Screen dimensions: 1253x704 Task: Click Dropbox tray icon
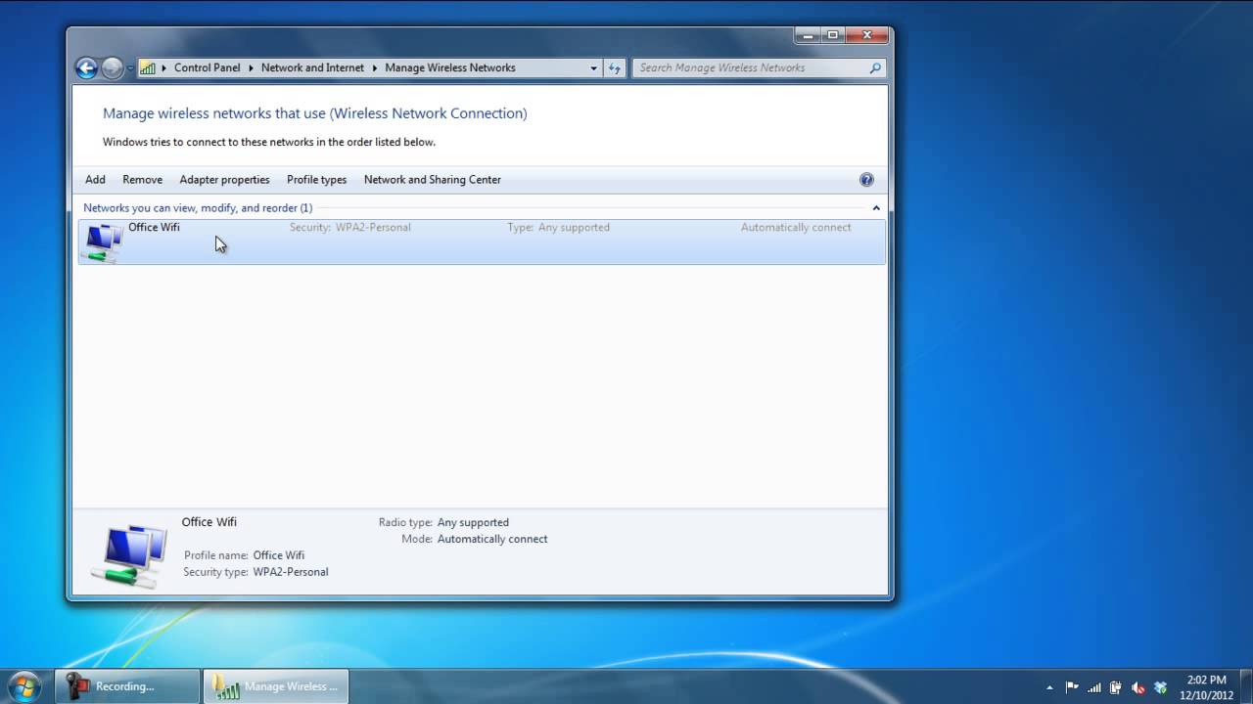(1160, 687)
